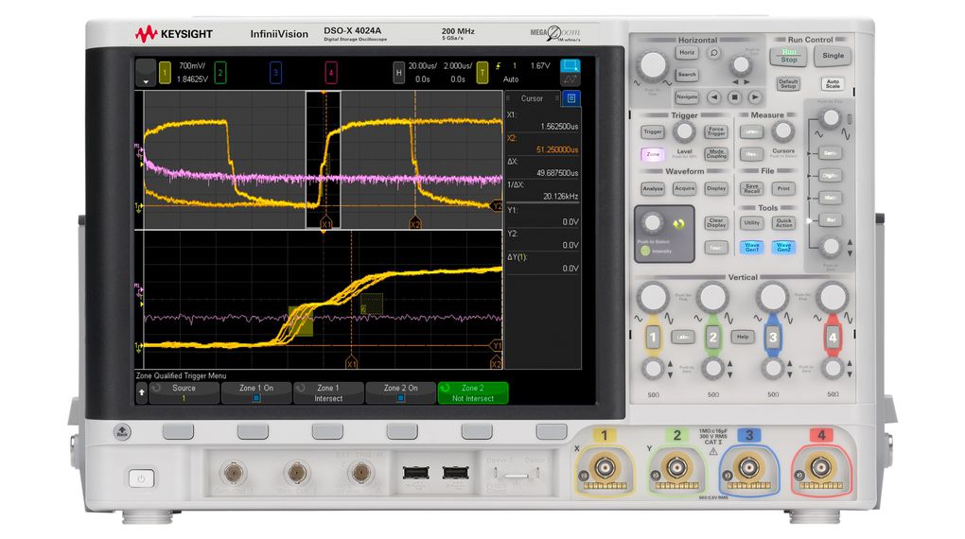This screenshot has height=539, width=965.
Task: Tap the green Intensity key
Action: click(x=645, y=251)
